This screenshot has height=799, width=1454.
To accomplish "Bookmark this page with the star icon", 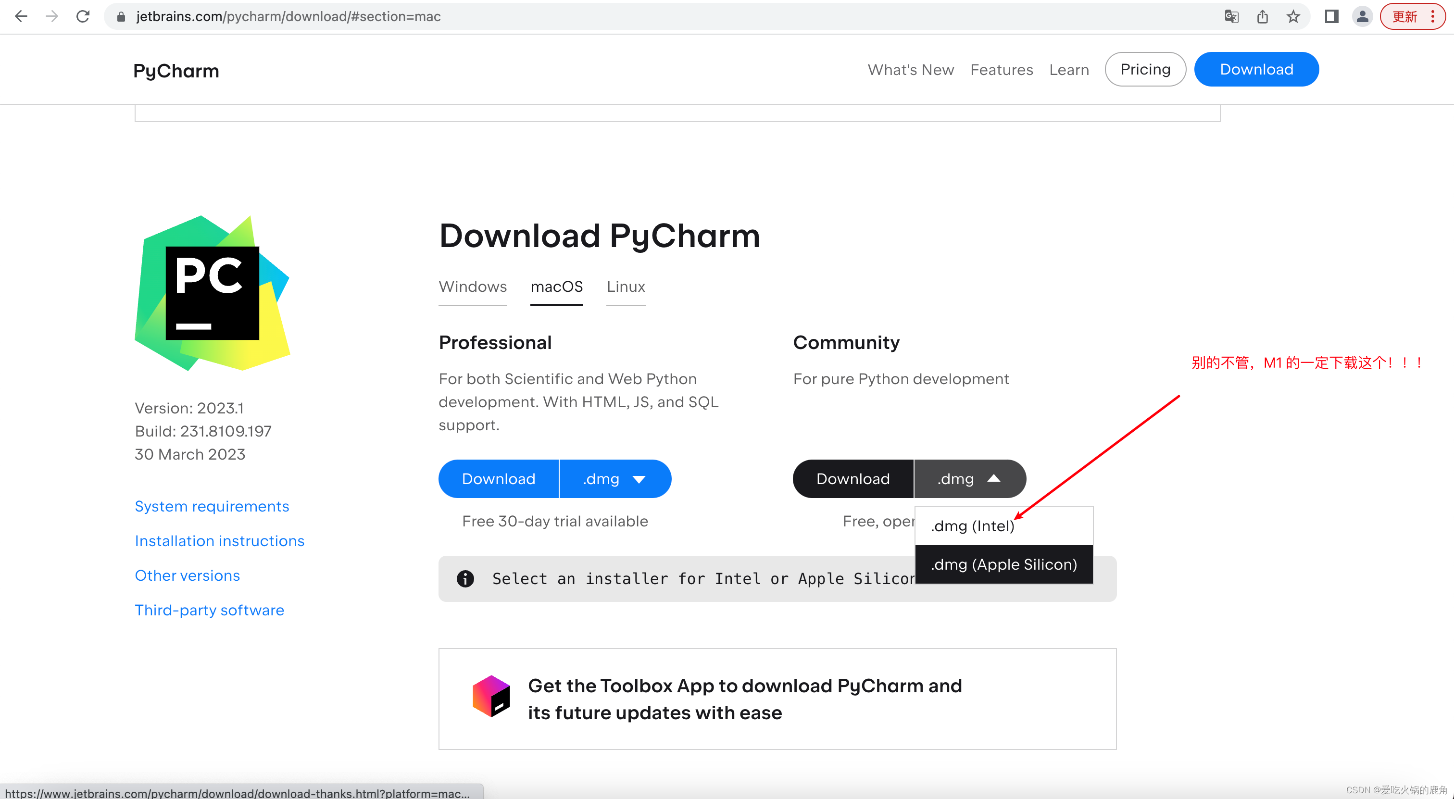I will 1293,16.
